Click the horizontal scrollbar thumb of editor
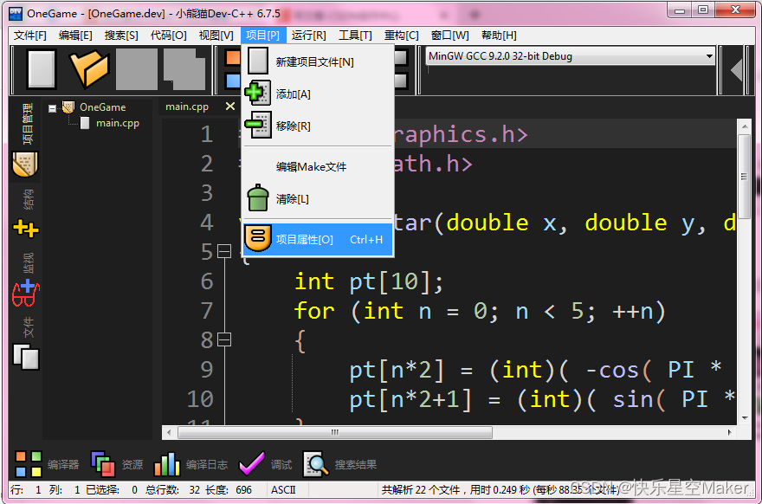 pos(335,432)
